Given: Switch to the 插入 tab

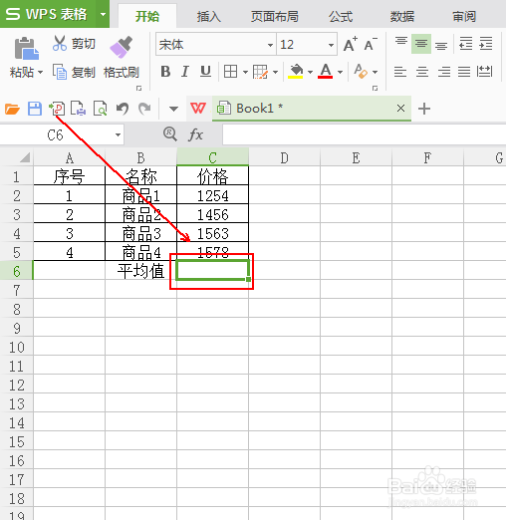Looking at the screenshot, I should click(x=208, y=16).
